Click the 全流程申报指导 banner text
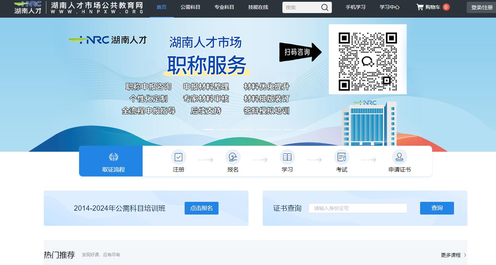Image resolution: width=496 pixels, height=265 pixels. pyautogui.click(x=149, y=111)
